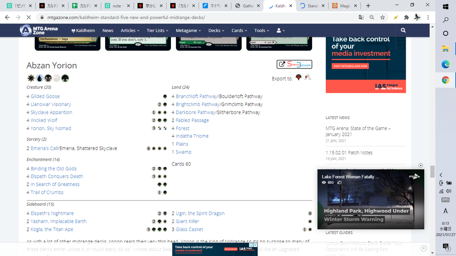Image resolution: width=456 pixels, height=256 pixels.
Task: Click the white mana symbol under Abzan Yorion
Action: [x=31, y=78]
